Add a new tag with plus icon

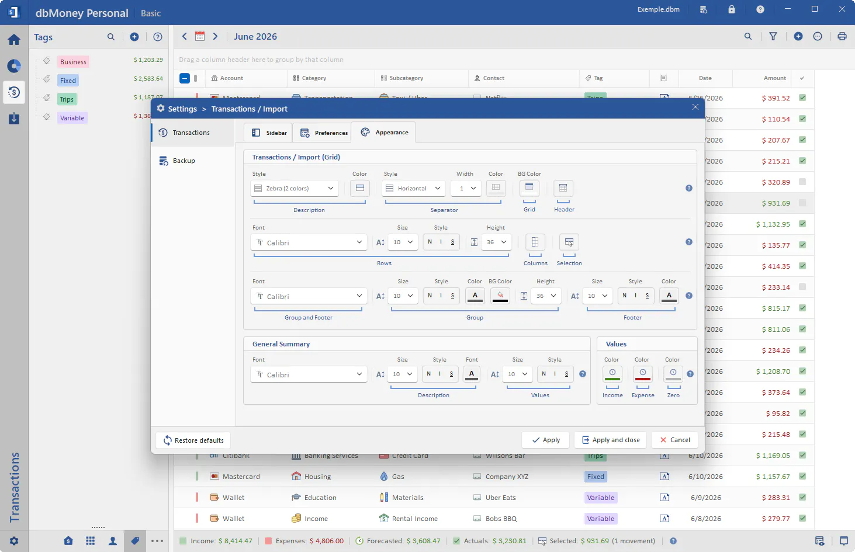(134, 37)
